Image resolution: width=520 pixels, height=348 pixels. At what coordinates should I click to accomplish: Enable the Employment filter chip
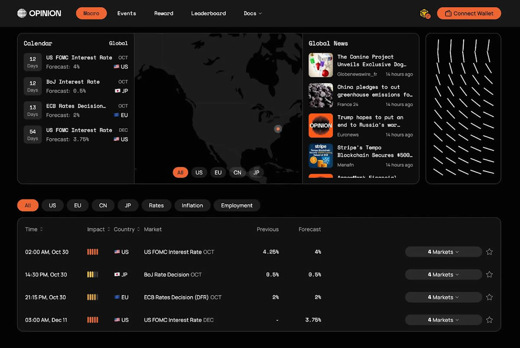pos(237,205)
